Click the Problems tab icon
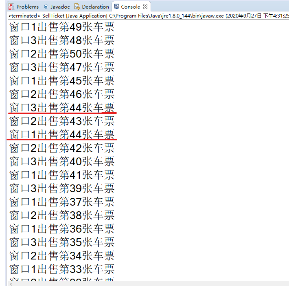 11,7
